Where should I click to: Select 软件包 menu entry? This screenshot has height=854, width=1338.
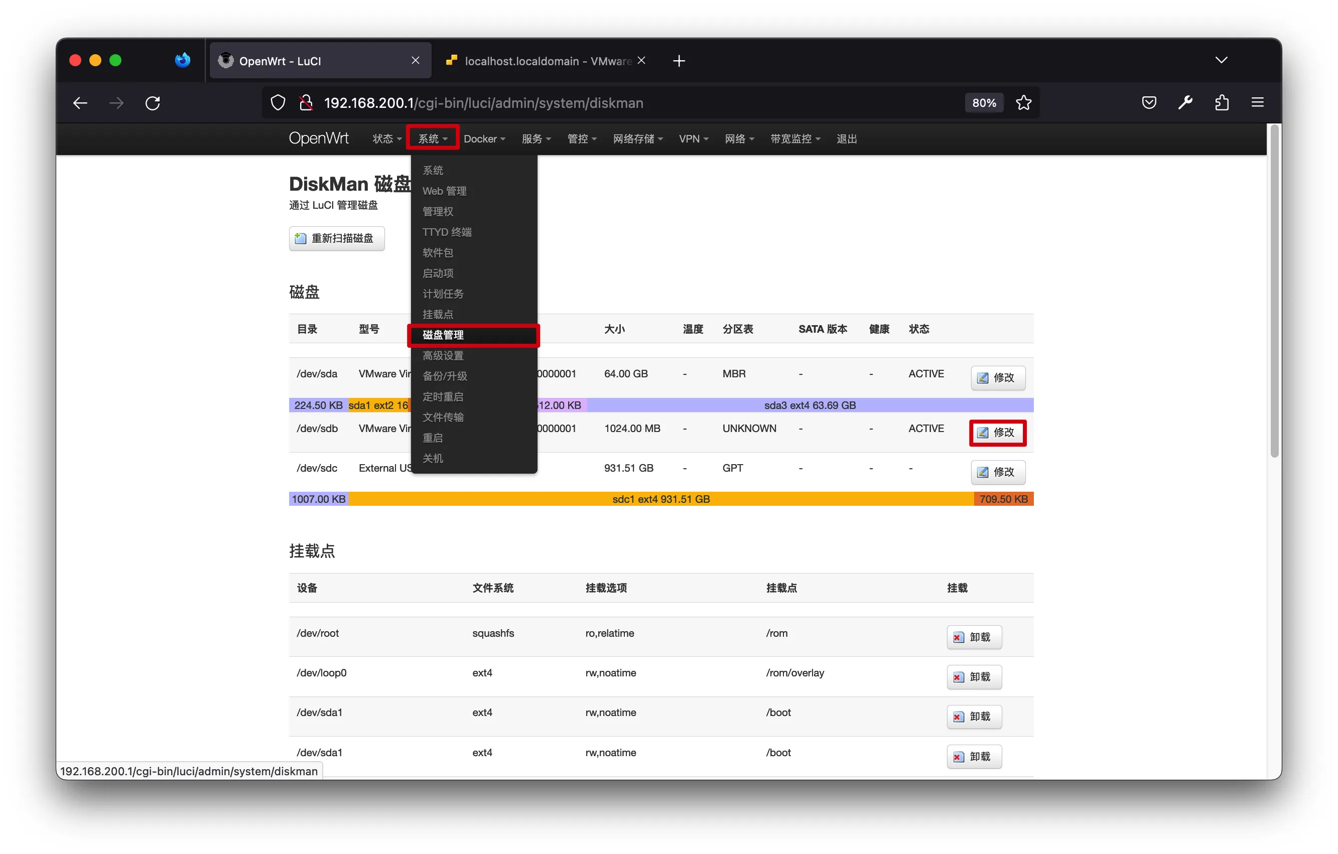click(474, 253)
